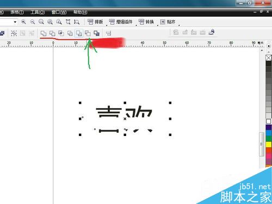Pick the yellow color swatch
Image resolution: width=272 pixels, height=204 pixels.
click(269, 145)
